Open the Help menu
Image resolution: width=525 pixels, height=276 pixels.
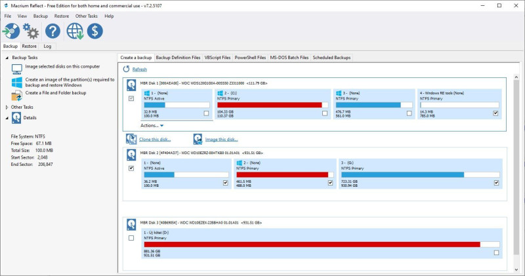click(109, 16)
